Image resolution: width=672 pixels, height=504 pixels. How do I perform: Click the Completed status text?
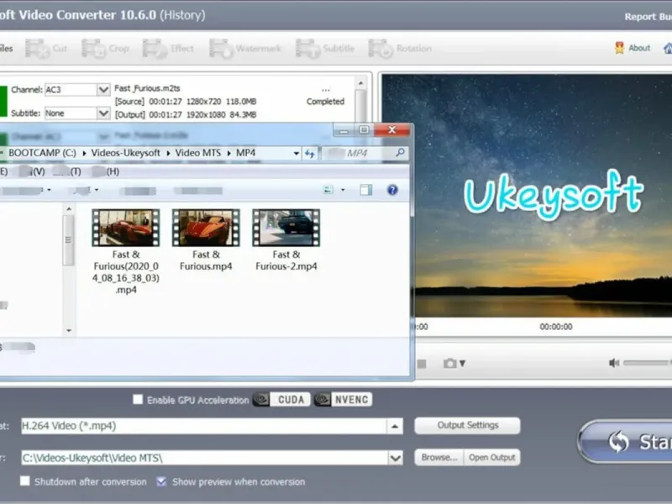coord(325,102)
